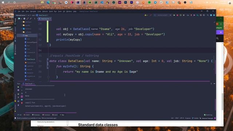
Task: Open the Help menu
Action: [x=75, y=11]
